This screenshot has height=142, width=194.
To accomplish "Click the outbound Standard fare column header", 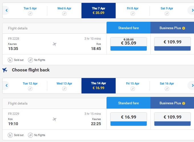I will pyautogui.click(x=128, y=28).
